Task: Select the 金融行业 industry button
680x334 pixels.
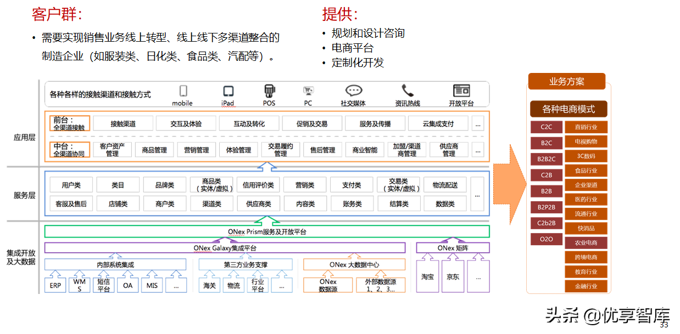Action: [x=586, y=286]
